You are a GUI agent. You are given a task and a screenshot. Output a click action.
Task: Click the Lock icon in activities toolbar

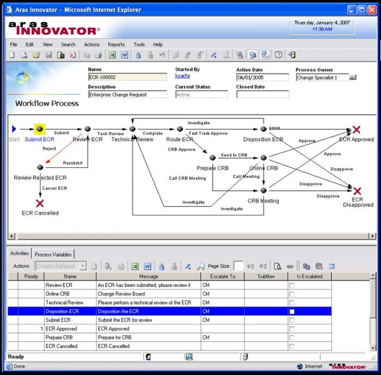162,266
